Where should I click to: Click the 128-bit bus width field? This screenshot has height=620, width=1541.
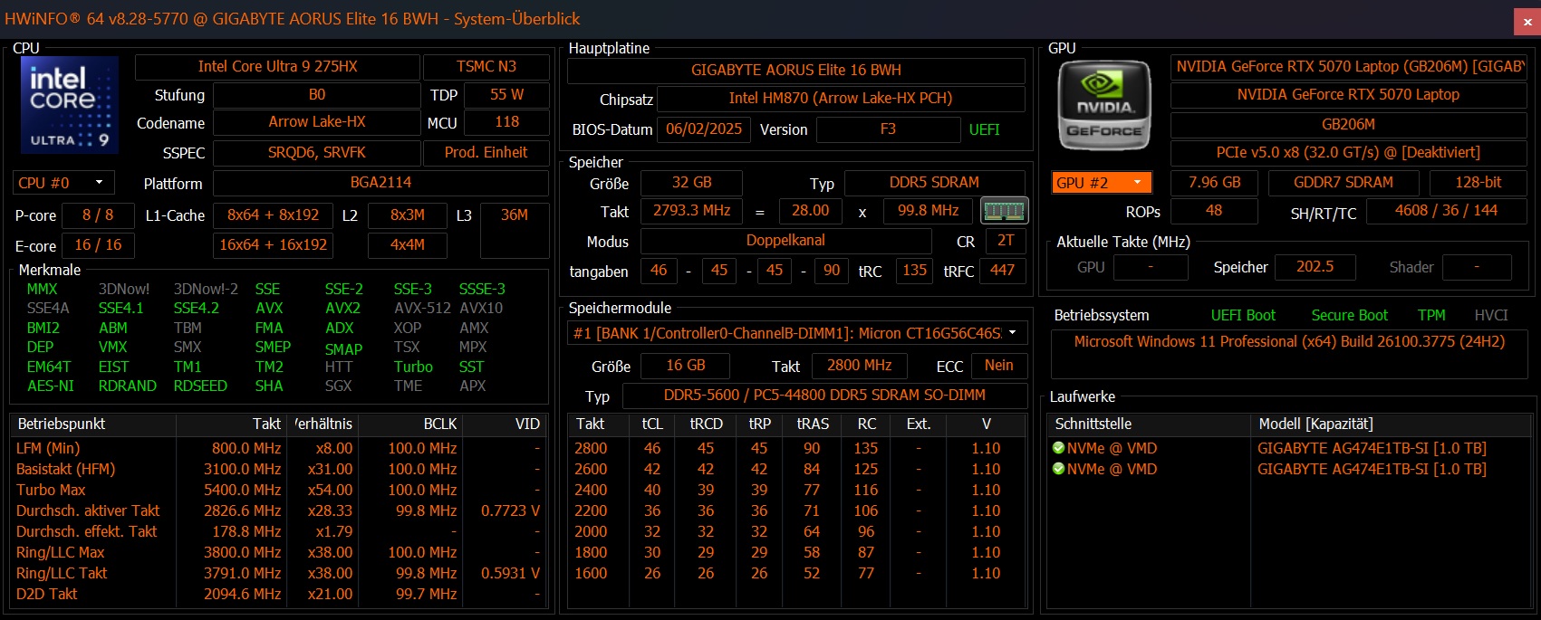point(1478,183)
